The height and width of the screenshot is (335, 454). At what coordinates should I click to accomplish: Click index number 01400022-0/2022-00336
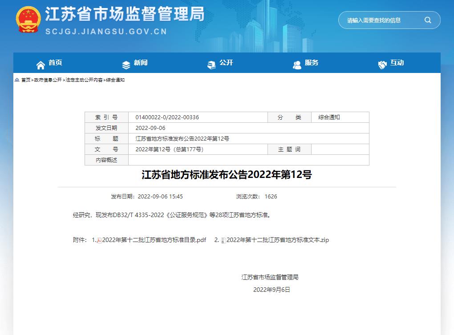pos(167,117)
